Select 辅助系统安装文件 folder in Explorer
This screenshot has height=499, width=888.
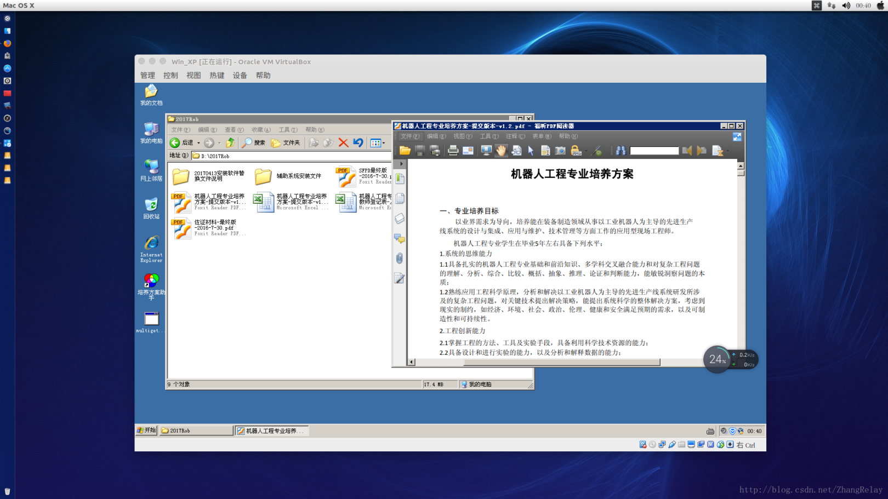[x=288, y=176]
